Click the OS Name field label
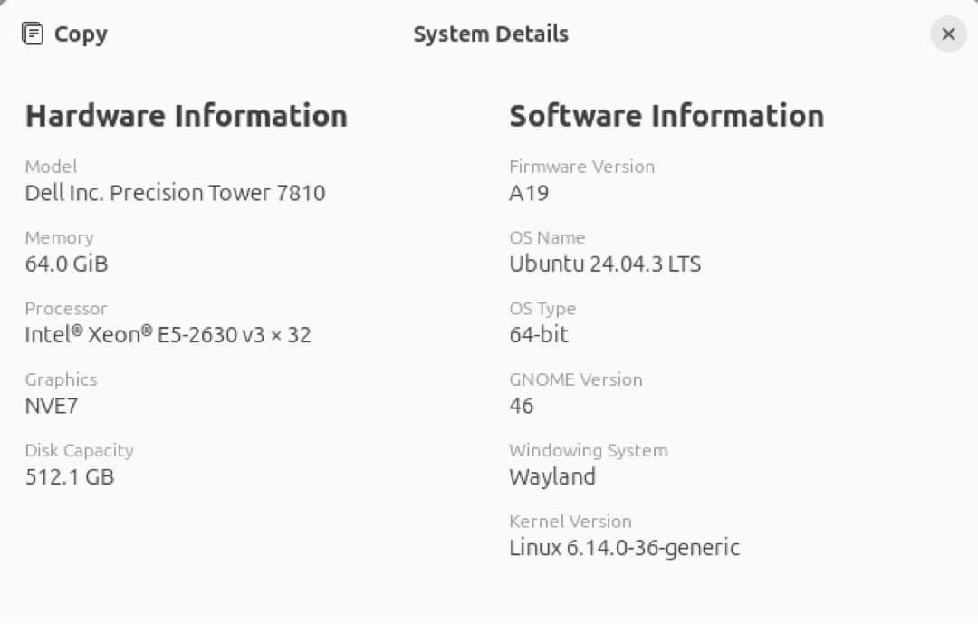The height and width of the screenshot is (624, 978). pos(547,237)
